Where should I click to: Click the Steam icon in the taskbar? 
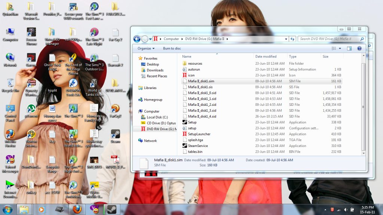click(x=111, y=209)
